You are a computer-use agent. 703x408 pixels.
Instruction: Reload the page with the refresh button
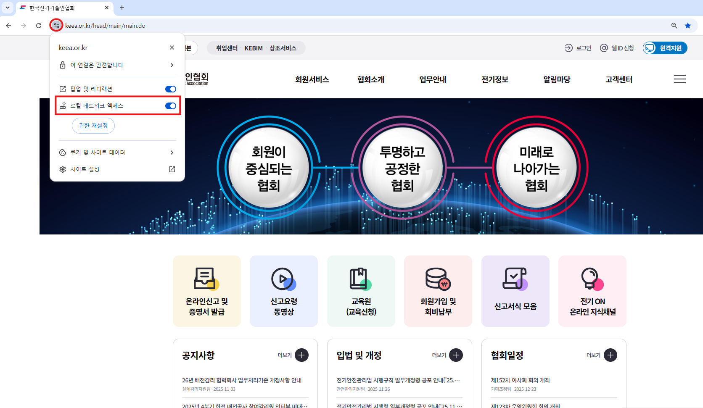[x=39, y=26]
